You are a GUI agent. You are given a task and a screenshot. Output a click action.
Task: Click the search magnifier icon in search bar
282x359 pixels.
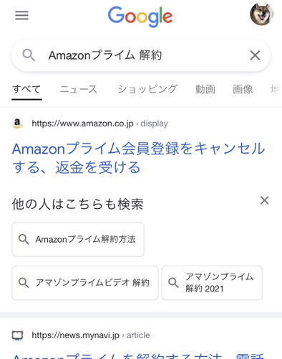pos(29,55)
